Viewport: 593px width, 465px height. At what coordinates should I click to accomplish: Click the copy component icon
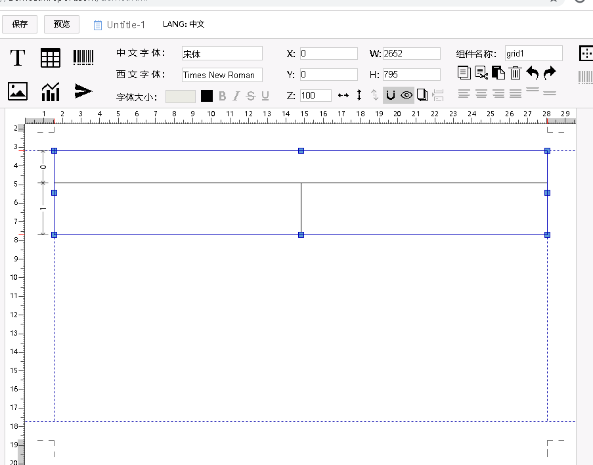point(464,73)
